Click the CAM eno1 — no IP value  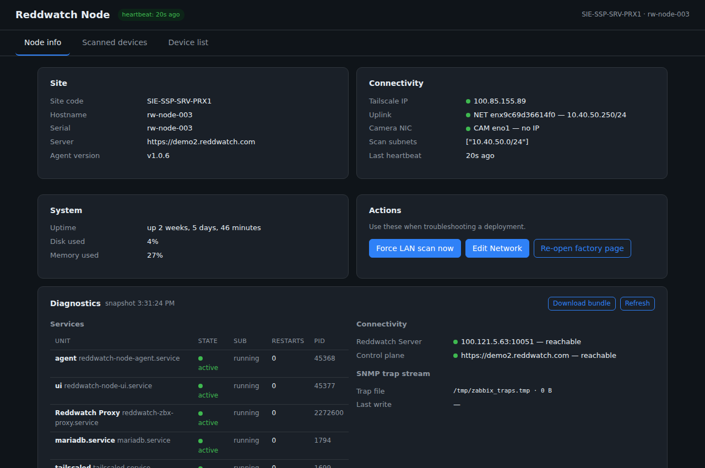point(506,128)
